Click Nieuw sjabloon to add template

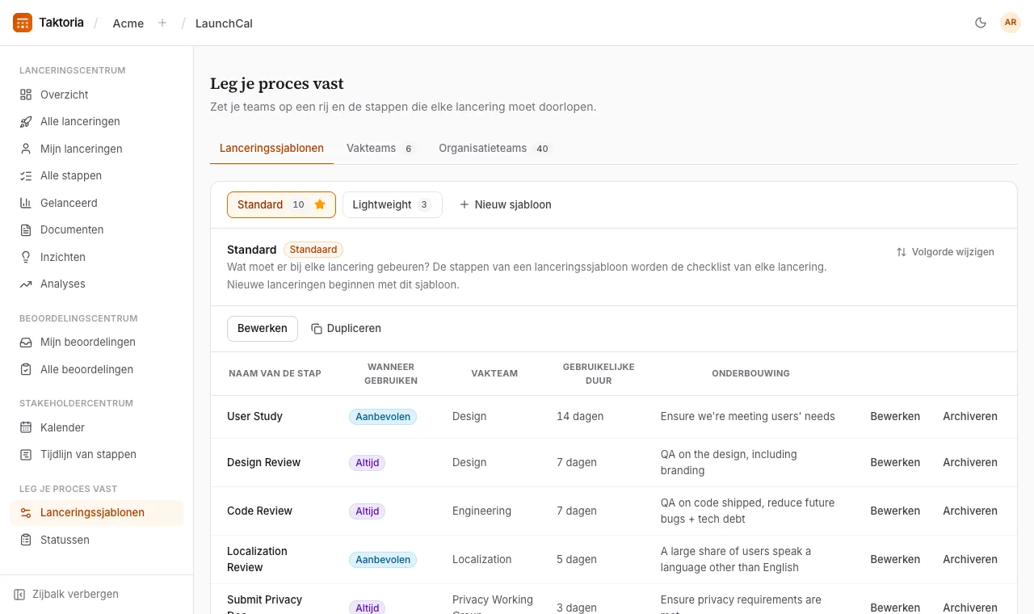[x=506, y=204]
